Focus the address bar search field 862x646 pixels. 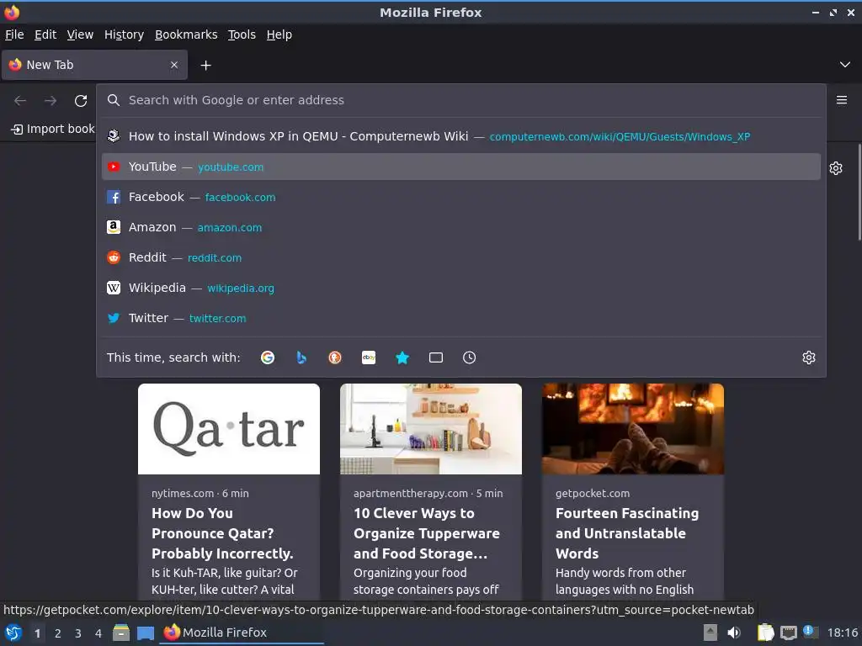click(462, 100)
